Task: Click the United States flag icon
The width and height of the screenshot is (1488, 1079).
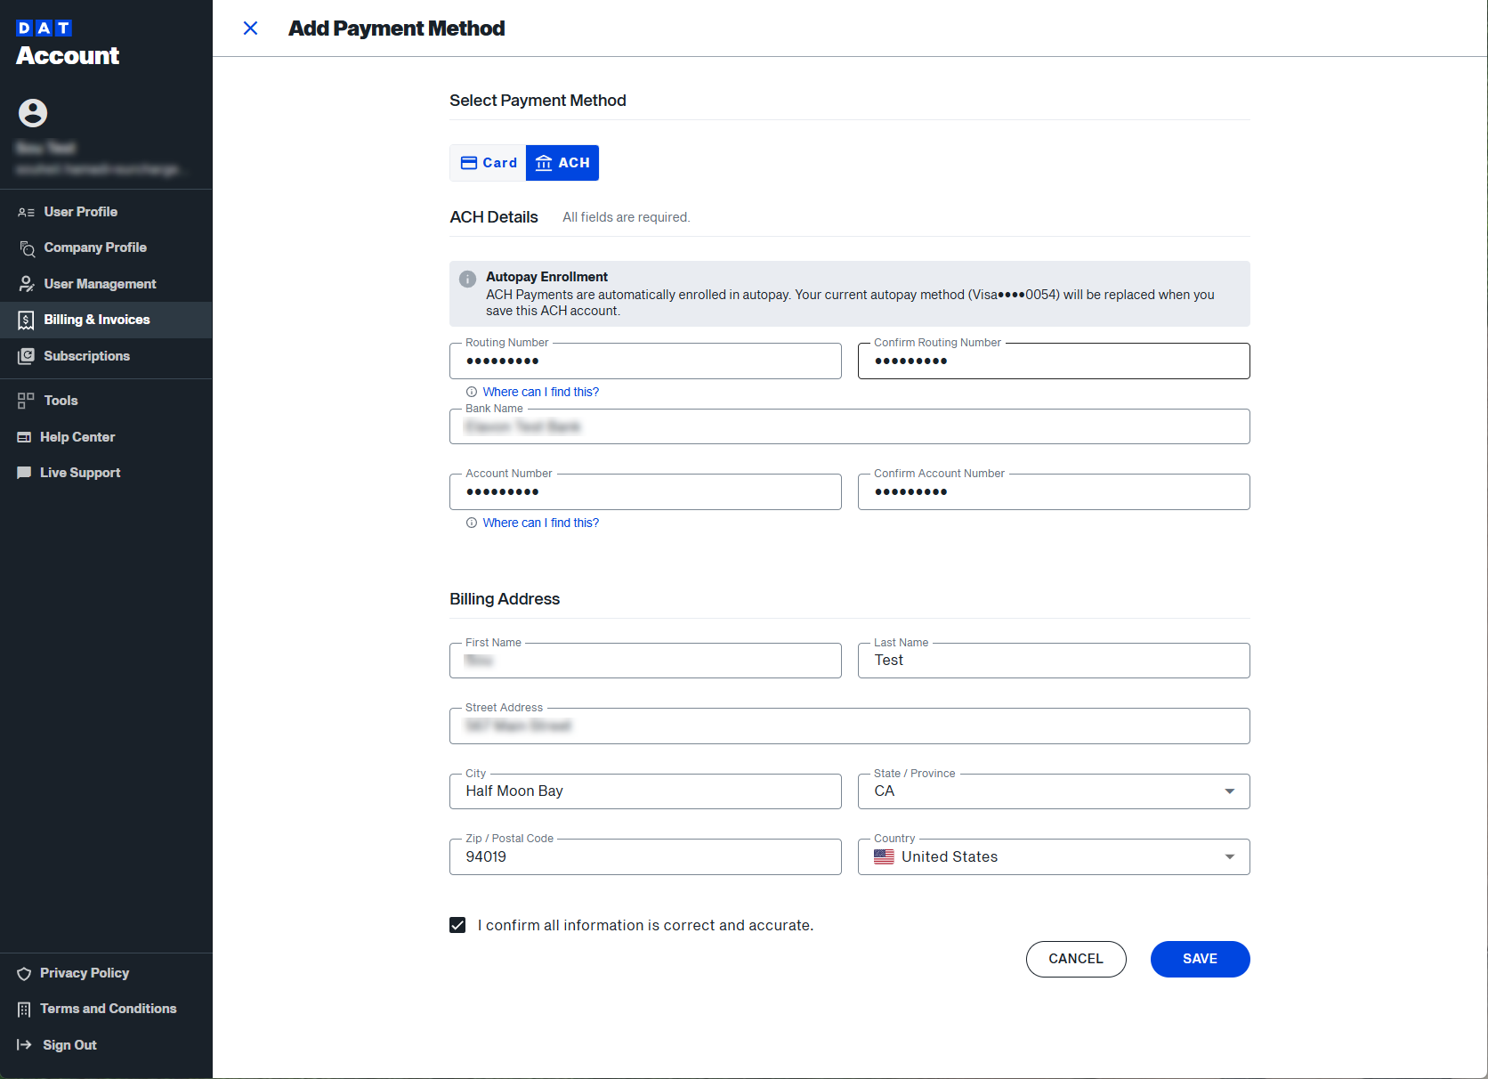Action: pyautogui.click(x=884, y=856)
